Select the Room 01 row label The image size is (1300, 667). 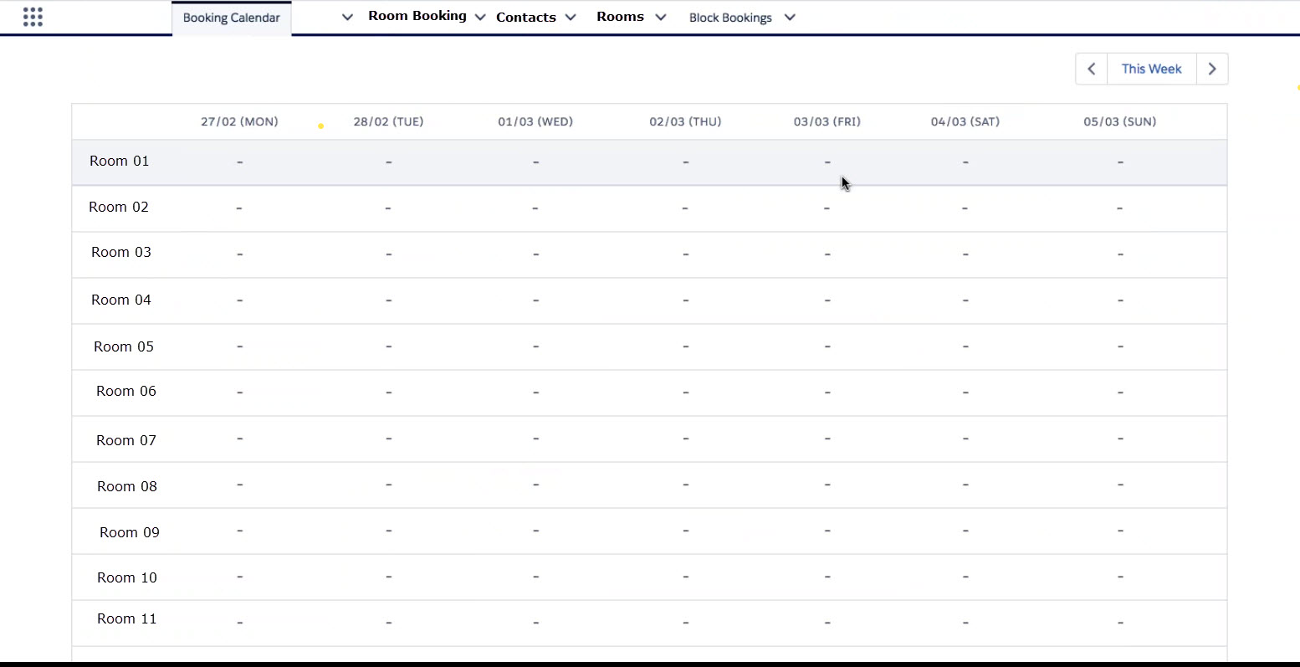tap(120, 161)
